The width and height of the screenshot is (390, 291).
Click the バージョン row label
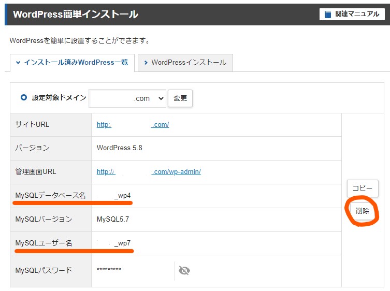coord(32,148)
